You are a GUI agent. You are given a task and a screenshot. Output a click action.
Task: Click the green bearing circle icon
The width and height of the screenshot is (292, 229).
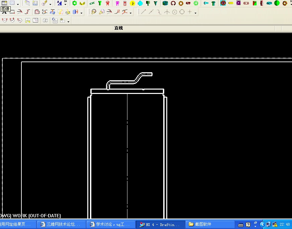[196, 3]
